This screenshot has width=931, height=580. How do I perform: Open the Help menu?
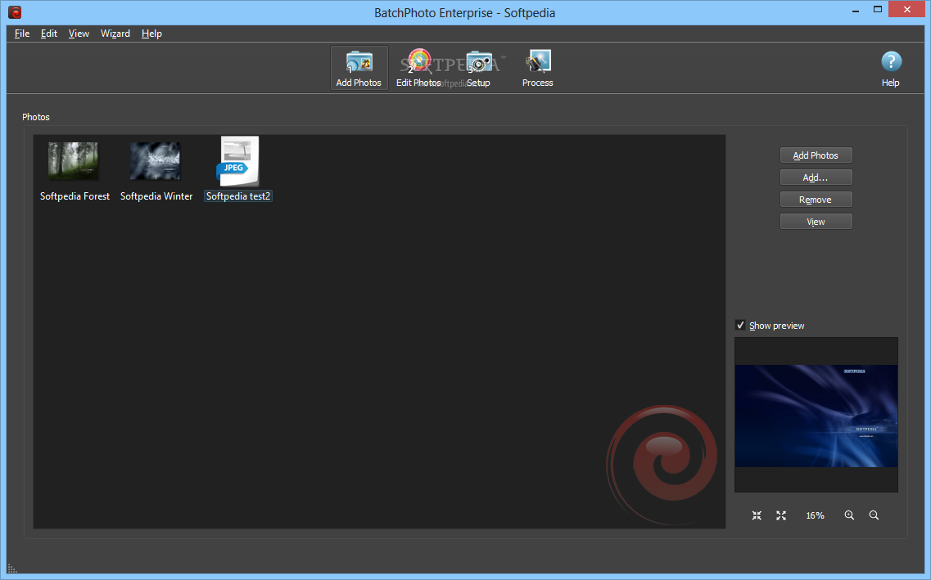pyautogui.click(x=151, y=34)
